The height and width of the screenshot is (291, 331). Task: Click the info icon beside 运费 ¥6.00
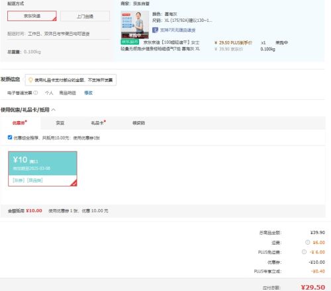(307, 242)
